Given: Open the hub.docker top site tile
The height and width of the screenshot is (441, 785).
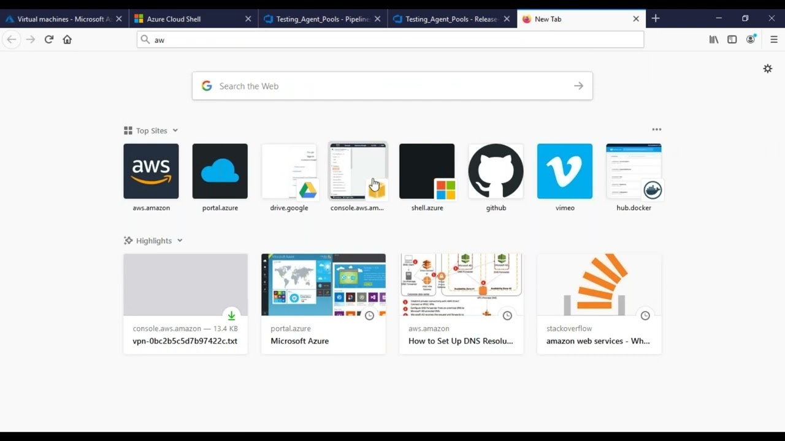Looking at the screenshot, I should (634, 171).
